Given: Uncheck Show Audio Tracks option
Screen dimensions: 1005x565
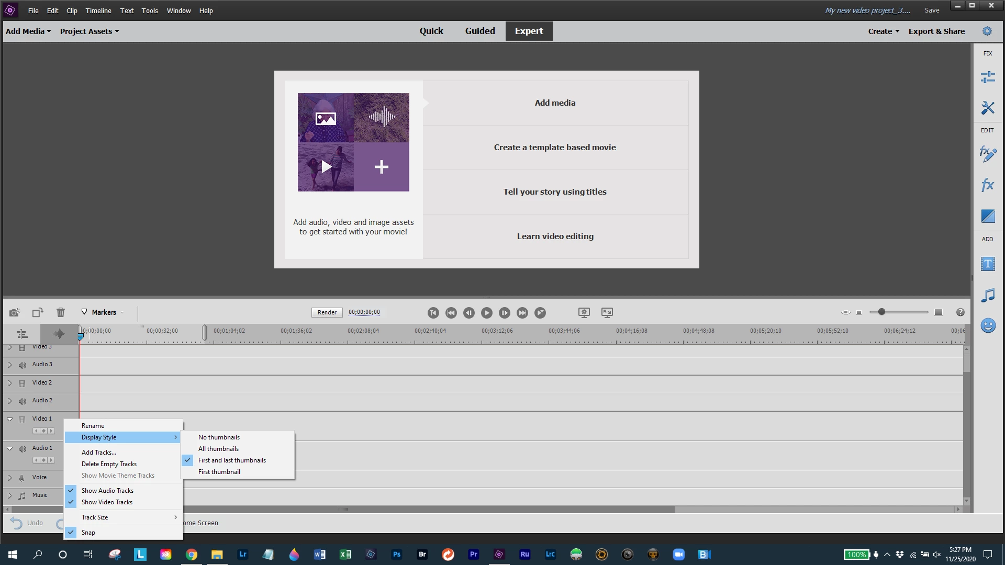Looking at the screenshot, I should click(x=107, y=490).
